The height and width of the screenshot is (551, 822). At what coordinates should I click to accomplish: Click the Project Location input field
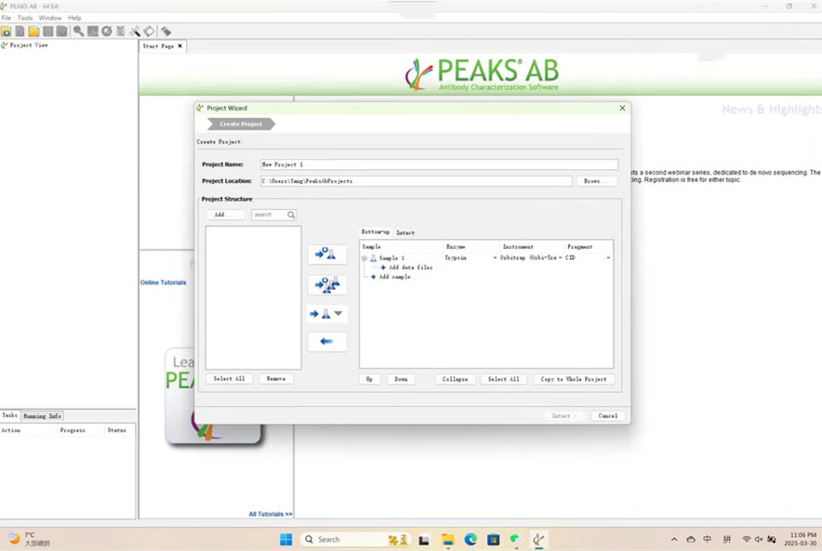pos(417,181)
